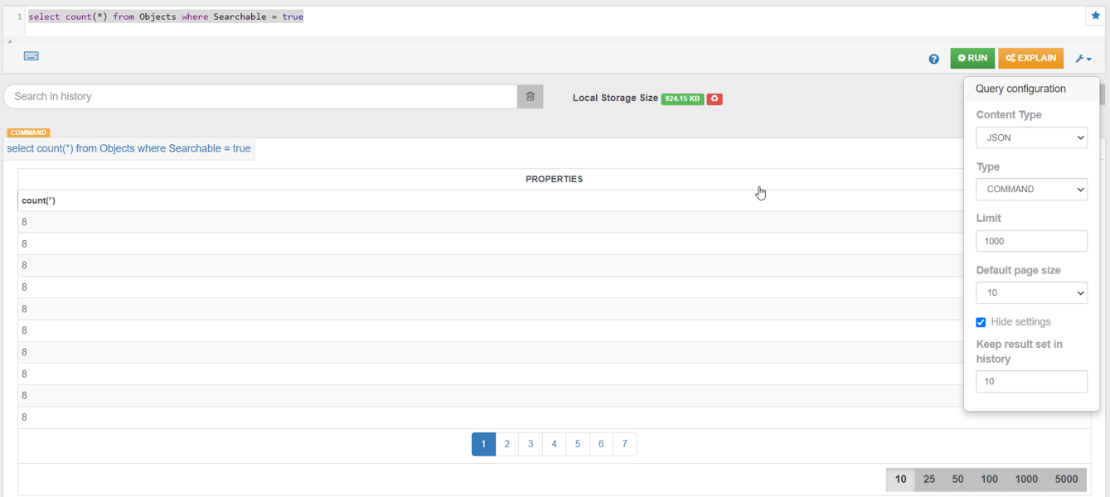1110x497 pixels.
Task: Clear query history with the trash icon
Action: click(x=531, y=96)
